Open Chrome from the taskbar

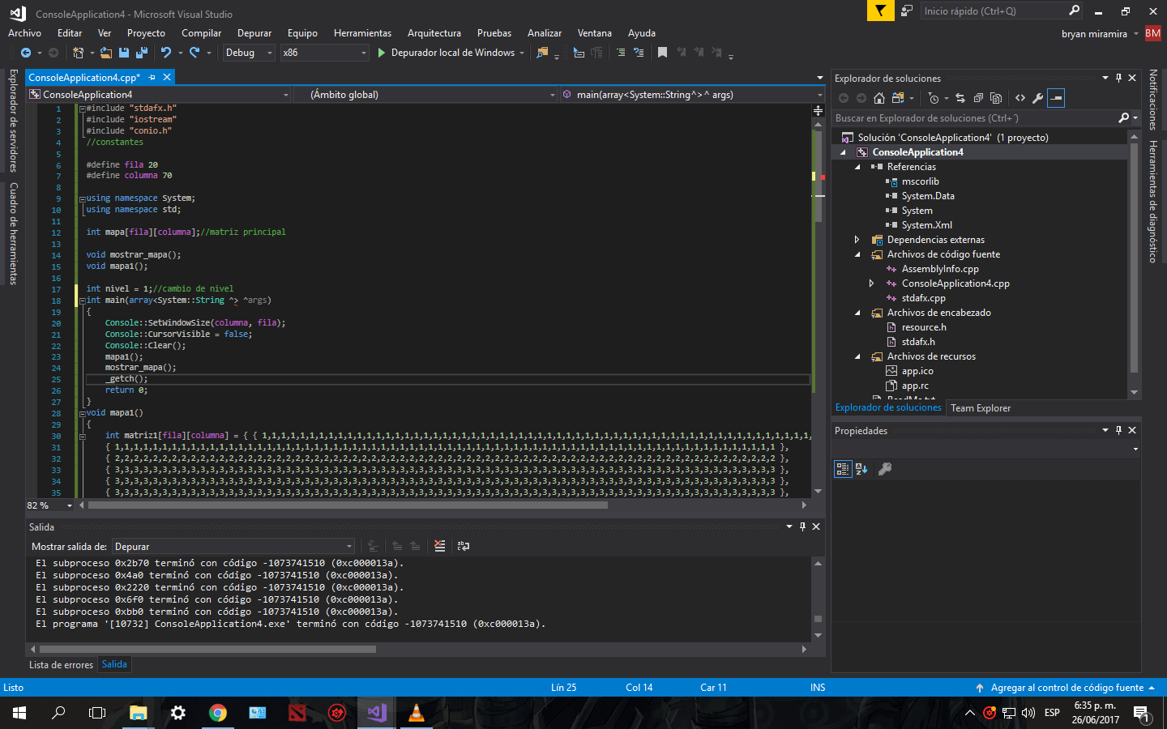point(217,713)
